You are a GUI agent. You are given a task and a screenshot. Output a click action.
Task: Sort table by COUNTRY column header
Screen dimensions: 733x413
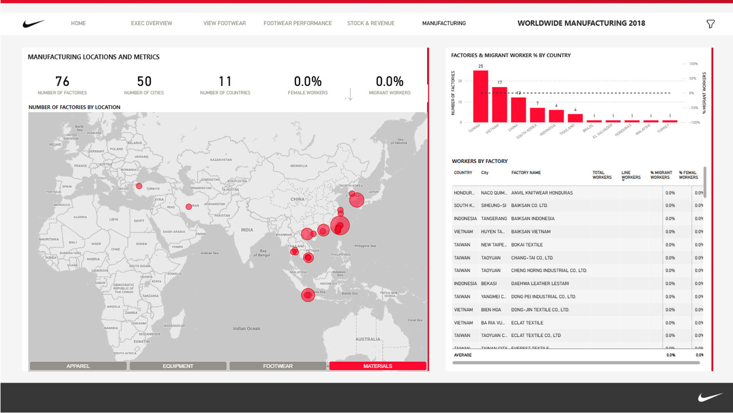point(463,173)
